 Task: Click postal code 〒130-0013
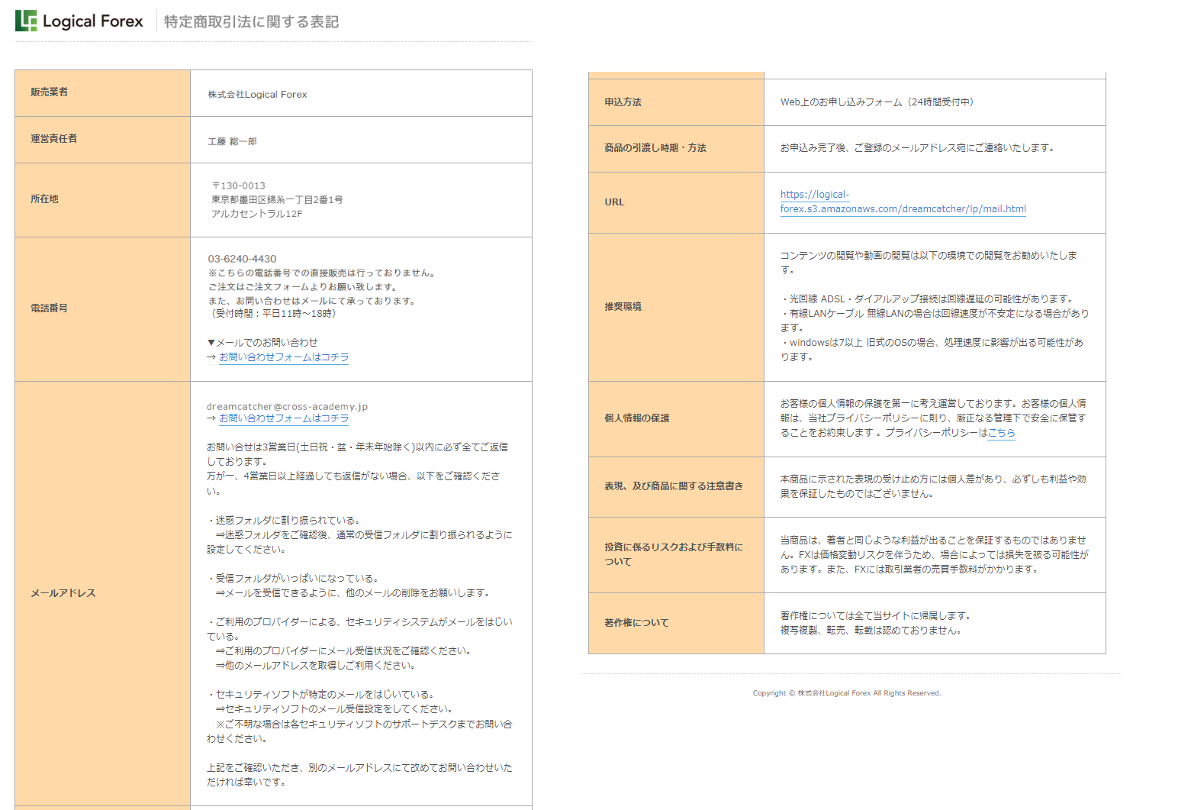coord(239,186)
